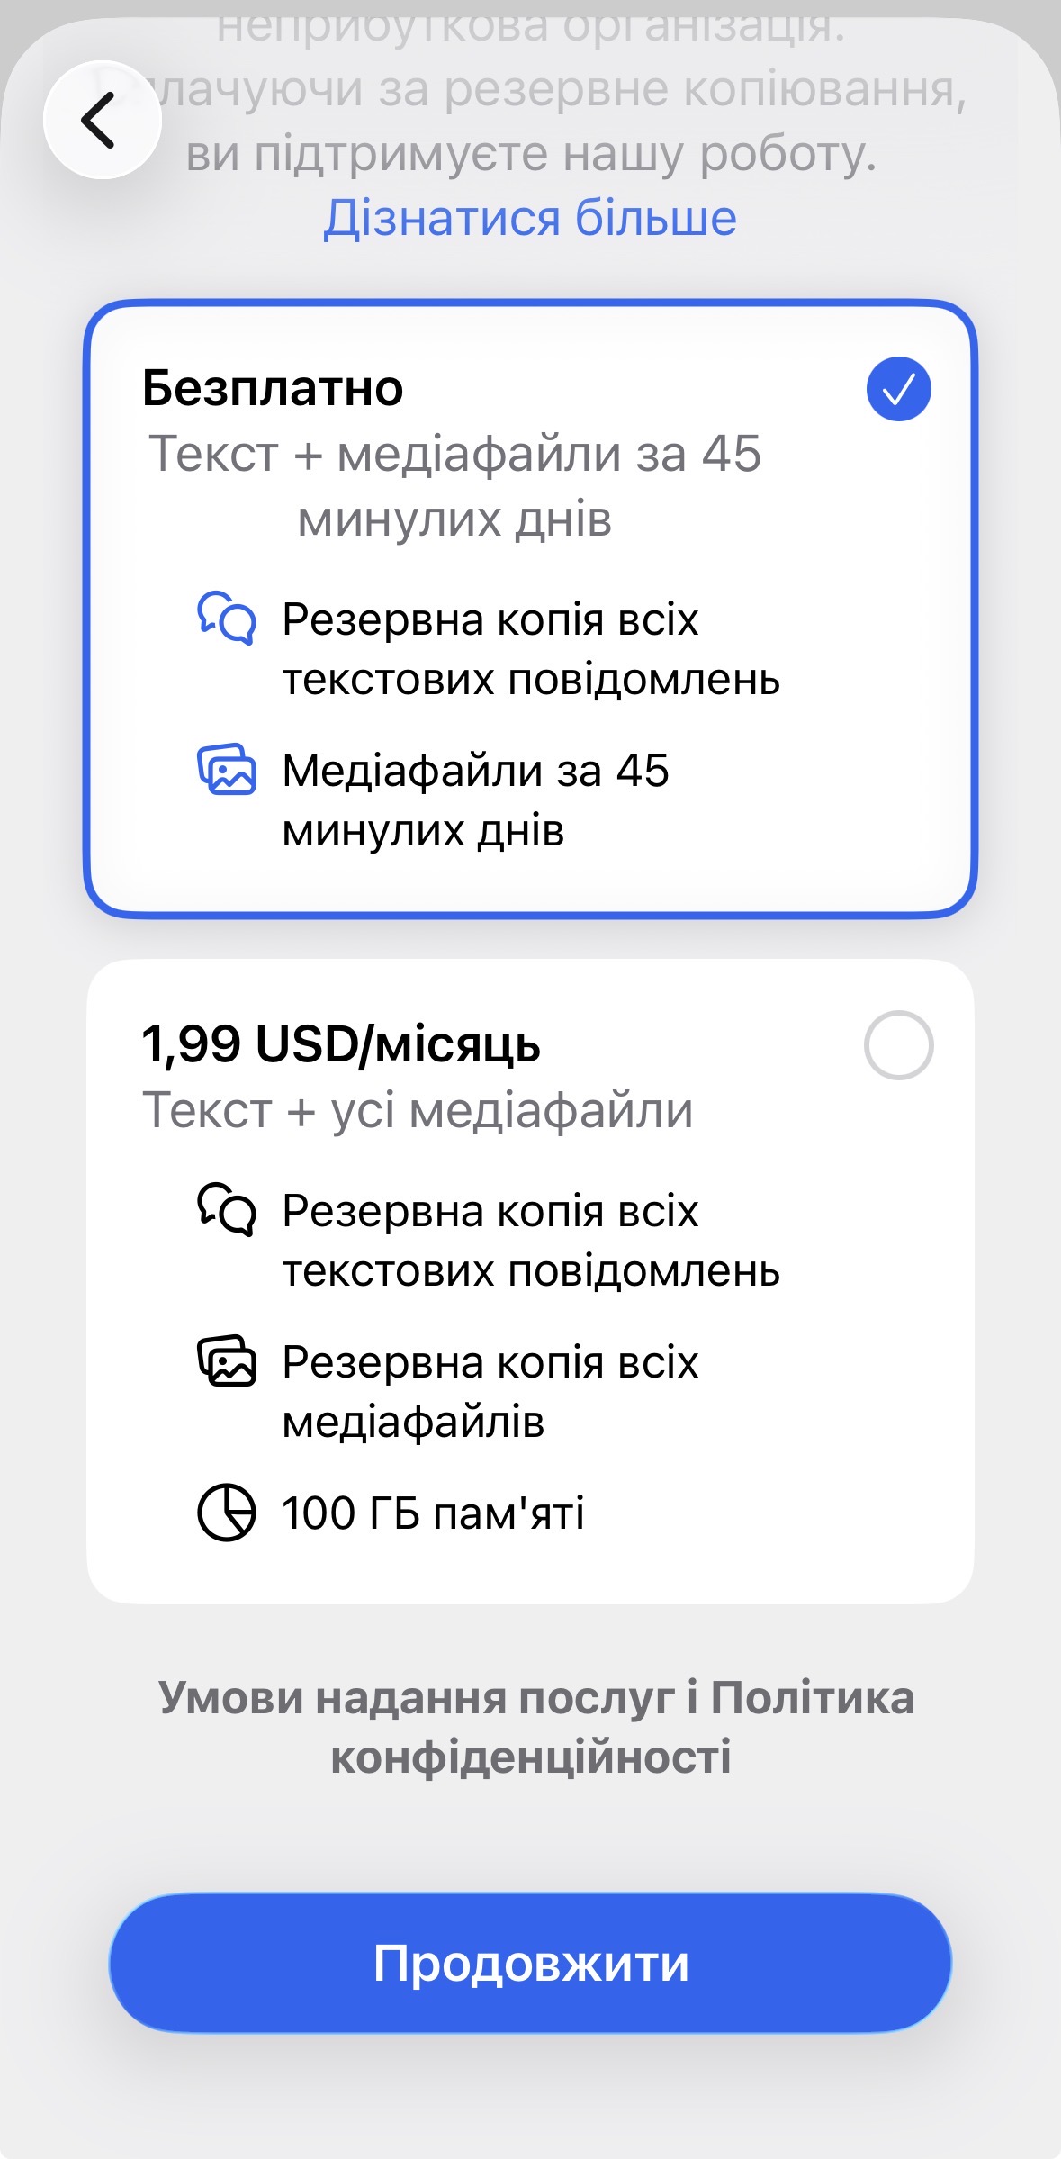Choose the Безплатно plan title
Screen dimensions: 1061x2159
(273, 389)
